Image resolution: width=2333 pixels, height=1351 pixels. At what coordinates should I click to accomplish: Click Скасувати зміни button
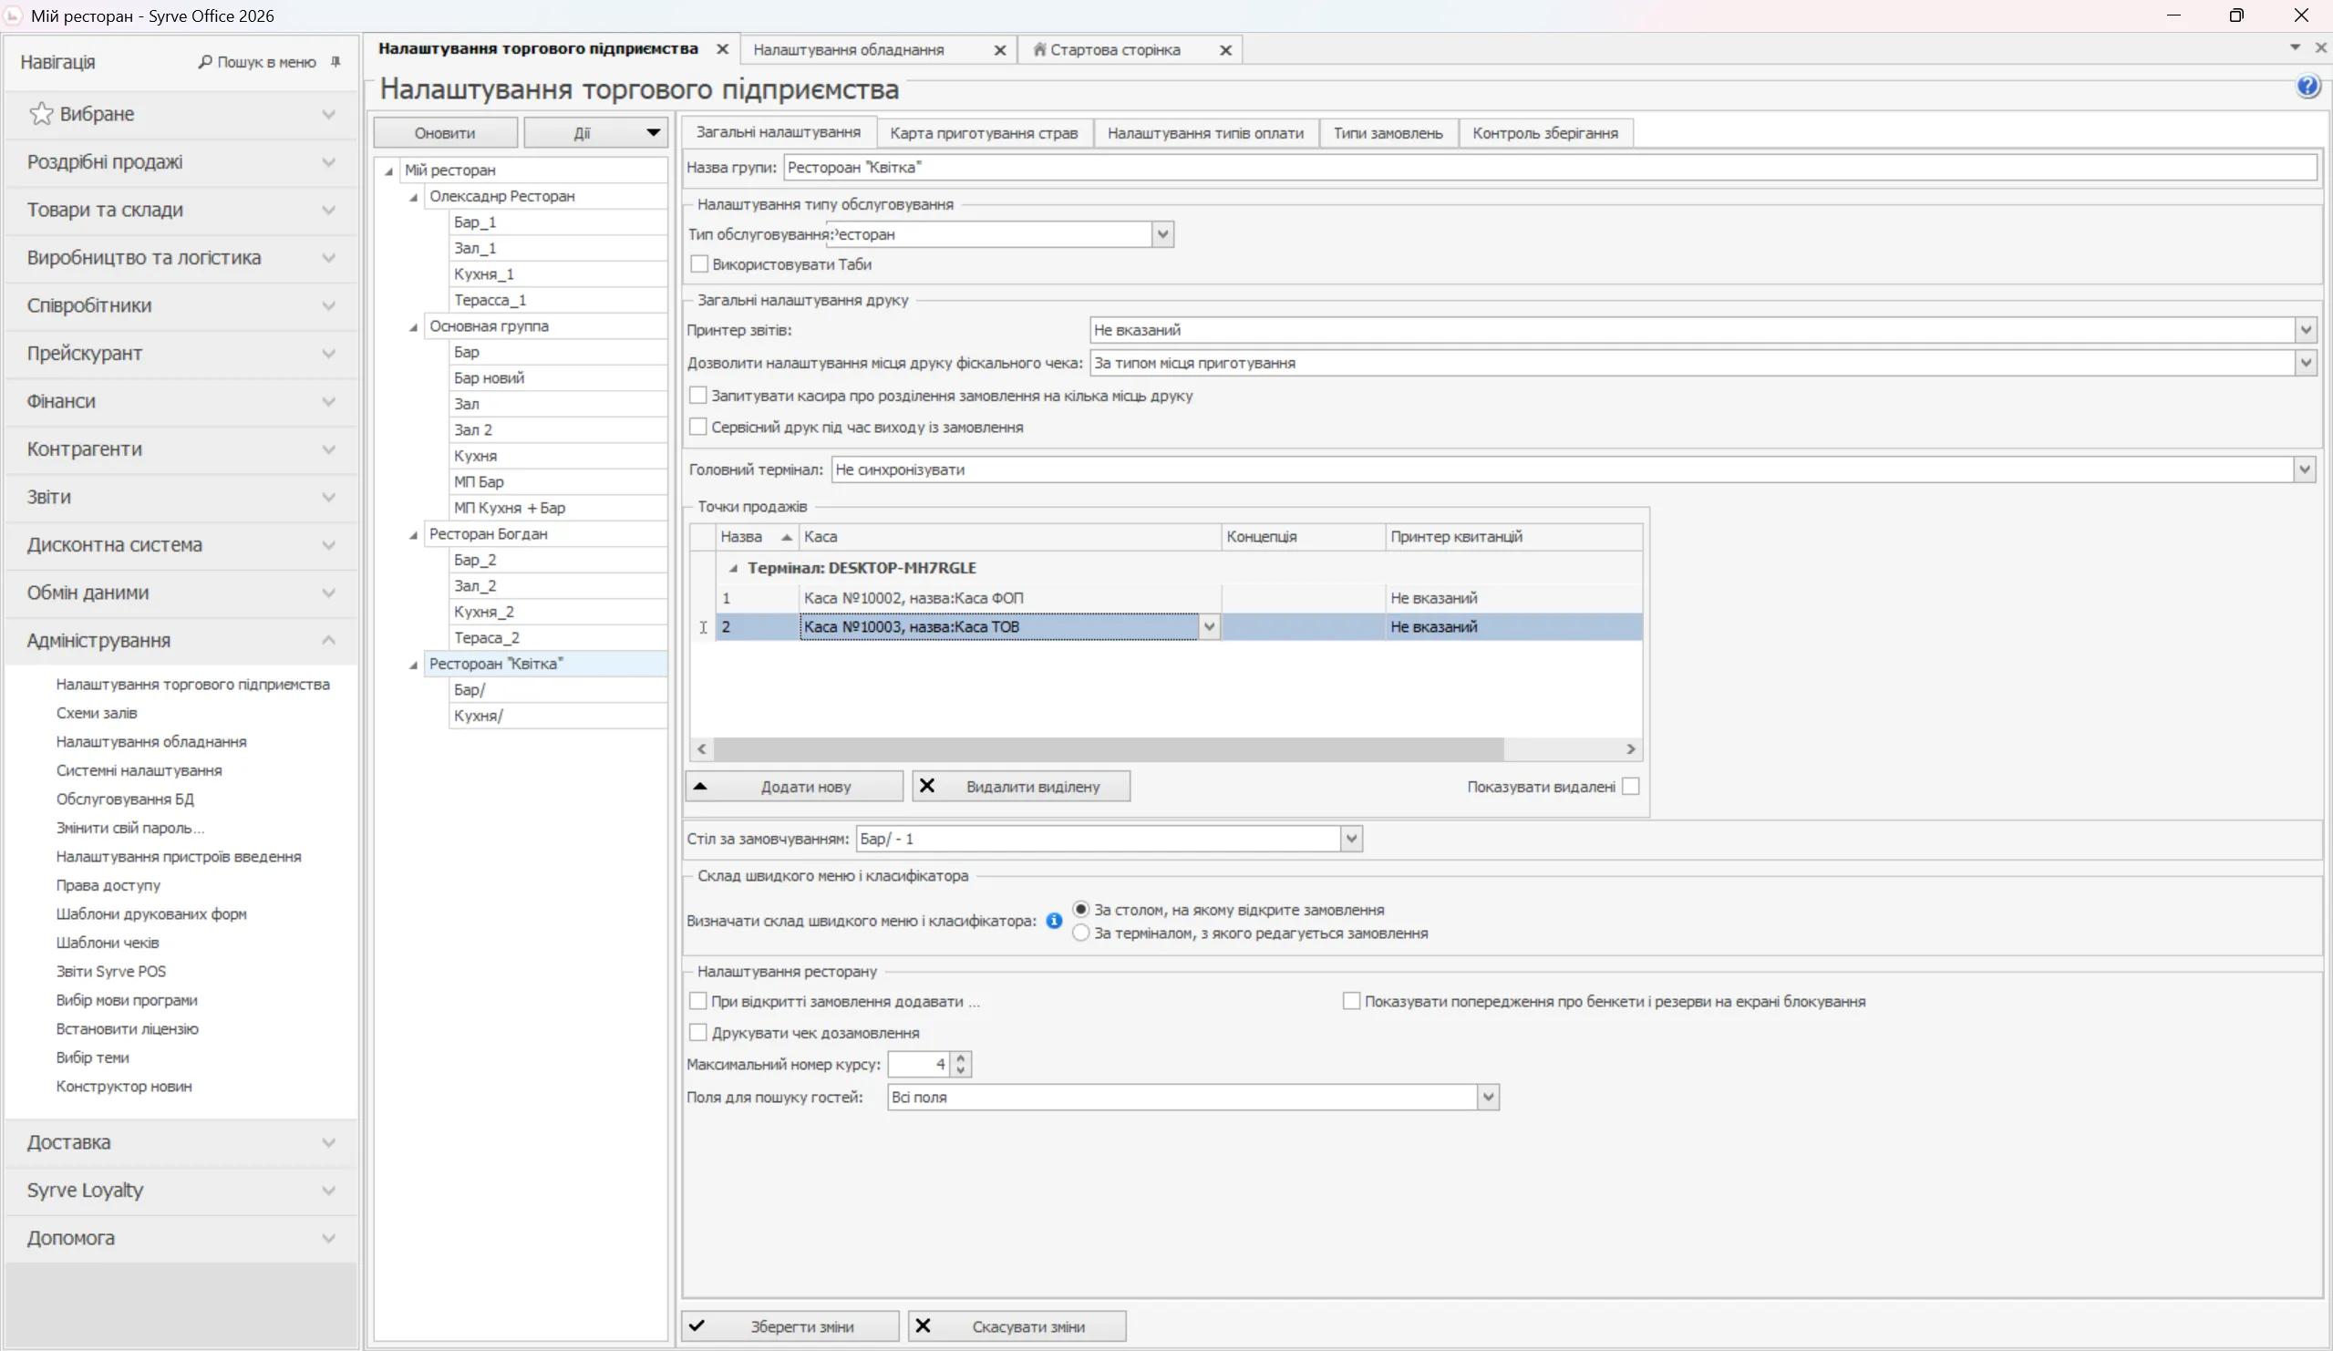1017,1326
